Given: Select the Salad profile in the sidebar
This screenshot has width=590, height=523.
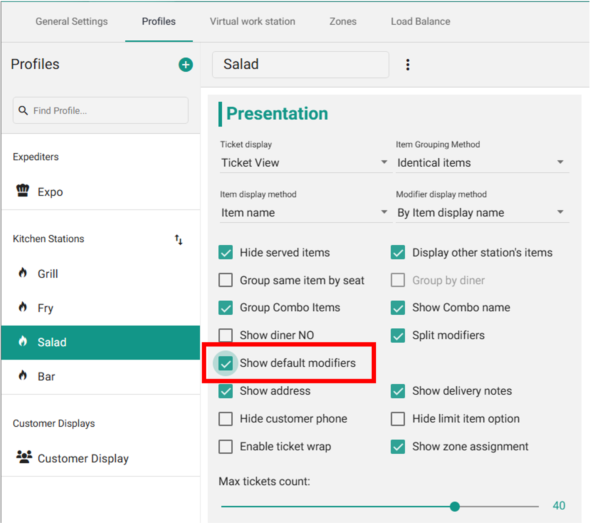Looking at the screenshot, I should [x=52, y=342].
